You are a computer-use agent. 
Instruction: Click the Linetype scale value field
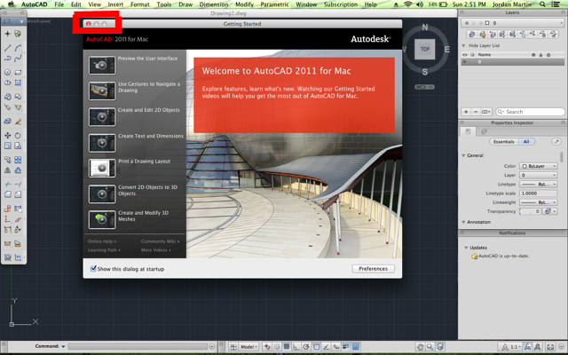[x=539, y=193]
